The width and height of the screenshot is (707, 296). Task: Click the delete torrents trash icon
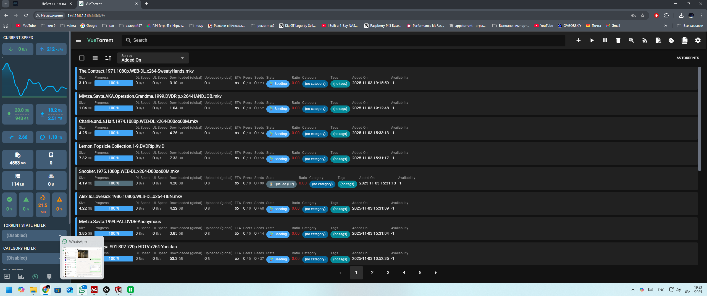pyautogui.click(x=618, y=40)
